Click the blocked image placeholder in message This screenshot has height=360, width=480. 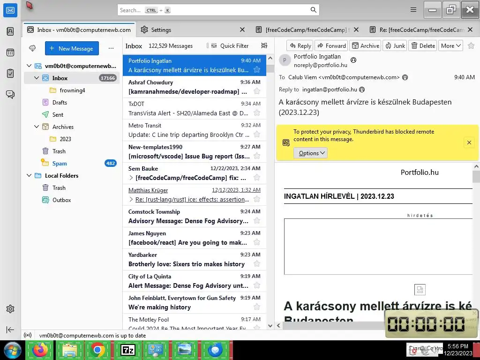[420, 290]
